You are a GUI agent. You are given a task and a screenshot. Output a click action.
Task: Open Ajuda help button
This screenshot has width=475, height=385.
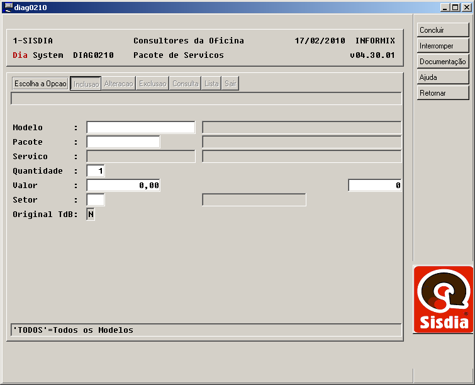point(442,77)
